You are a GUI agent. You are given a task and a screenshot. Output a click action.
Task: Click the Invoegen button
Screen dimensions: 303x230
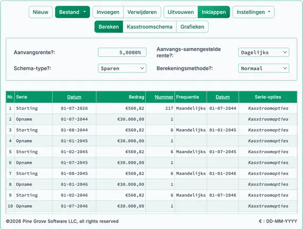pos(108,12)
